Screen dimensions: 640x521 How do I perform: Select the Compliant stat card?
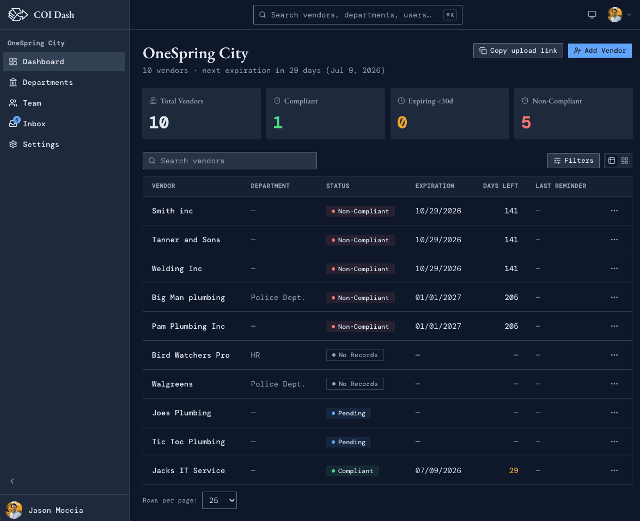point(325,114)
